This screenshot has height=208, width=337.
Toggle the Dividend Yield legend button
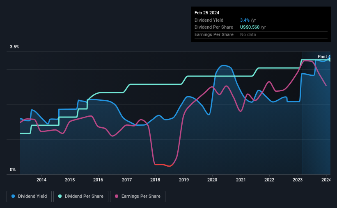coord(29,197)
